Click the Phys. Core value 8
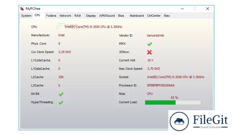The width and height of the screenshot is (233, 135). point(59,44)
